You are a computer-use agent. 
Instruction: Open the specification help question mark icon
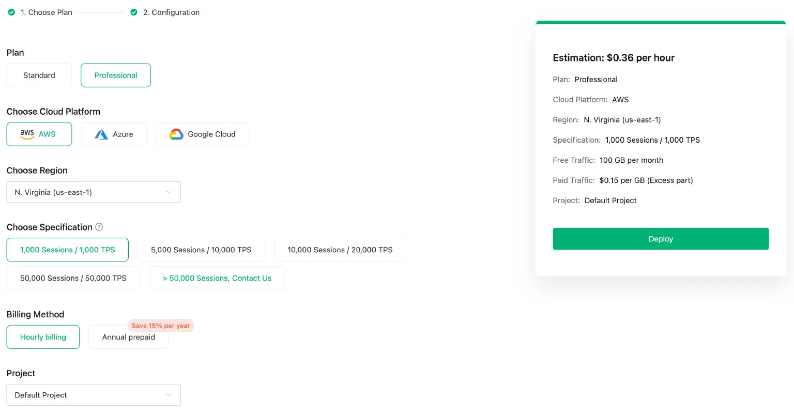pyautogui.click(x=98, y=227)
